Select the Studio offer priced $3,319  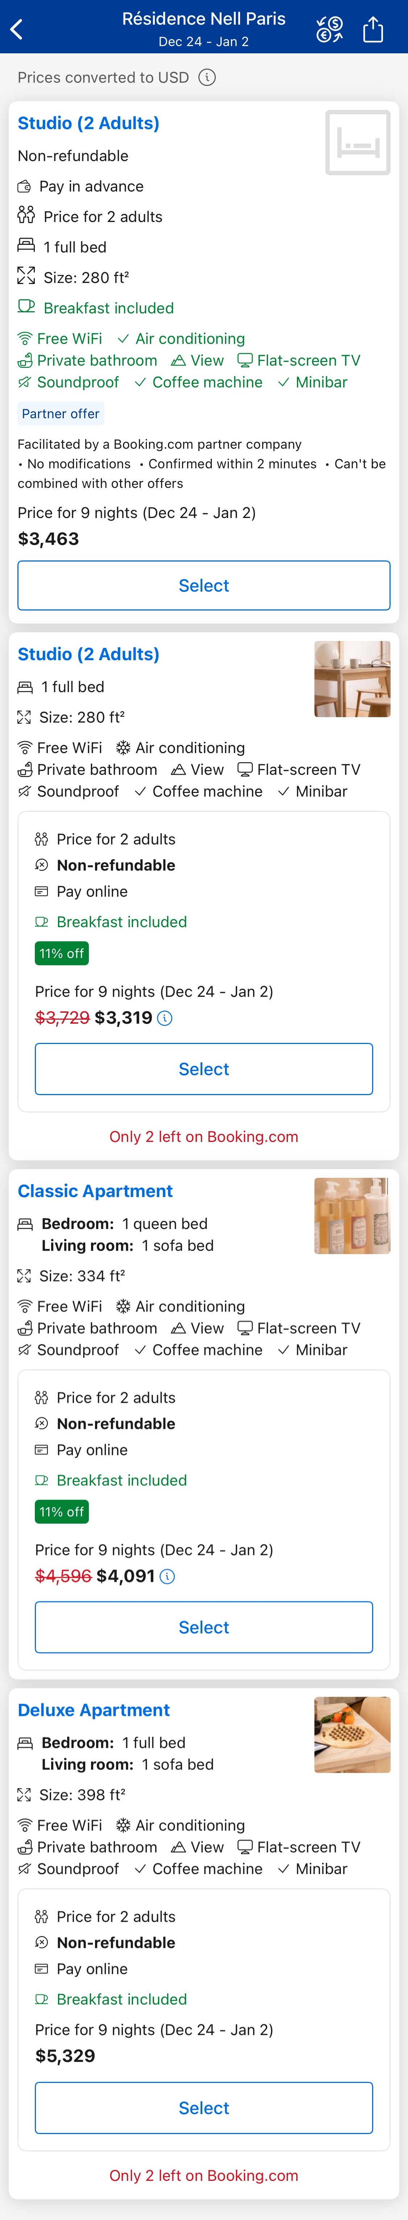(204, 1069)
